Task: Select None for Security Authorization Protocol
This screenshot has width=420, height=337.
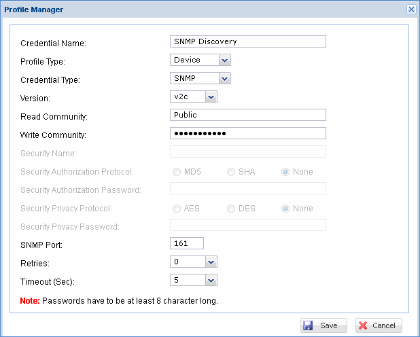Action: click(286, 172)
